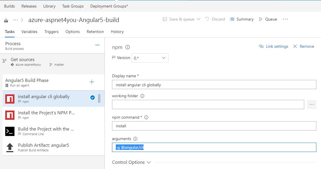Image resolution: width=321 pixels, height=169 pixels.
Task: Click the drag handle of install angular cli task
Action: [99, 98]
